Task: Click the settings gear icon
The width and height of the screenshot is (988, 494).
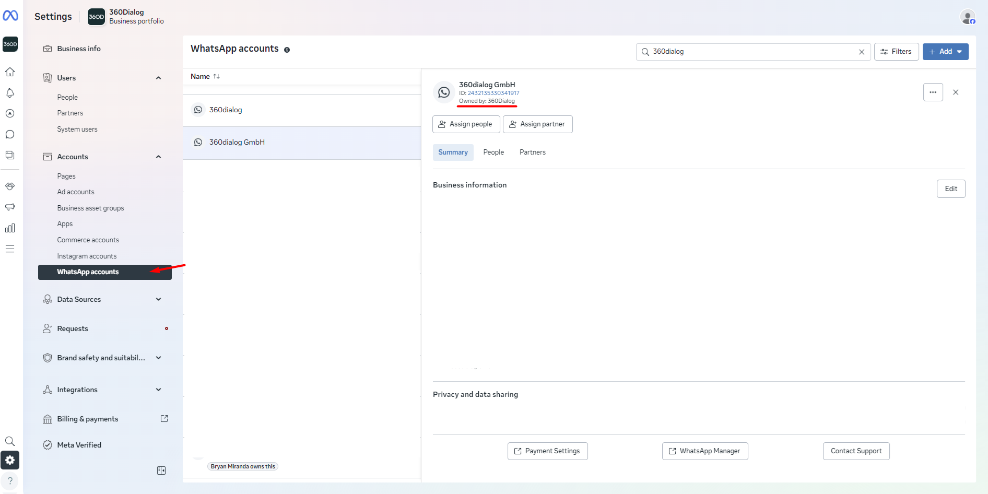Action: [x=10, y=460]
